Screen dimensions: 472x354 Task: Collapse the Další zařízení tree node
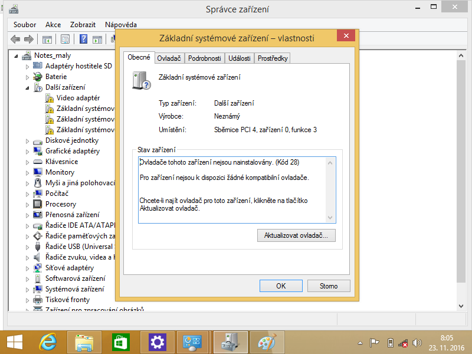tap(27, 87)
